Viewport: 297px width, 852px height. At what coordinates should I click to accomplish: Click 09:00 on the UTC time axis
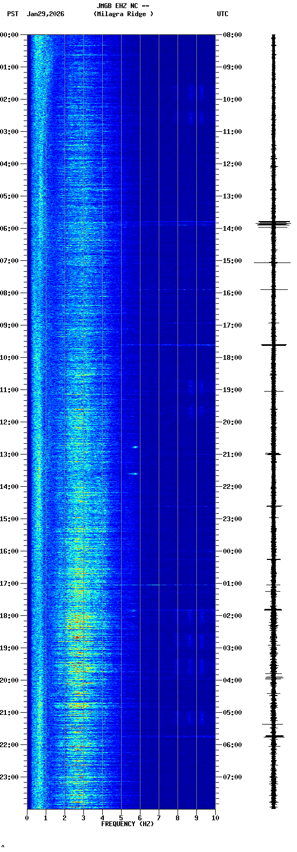[232, 67]
